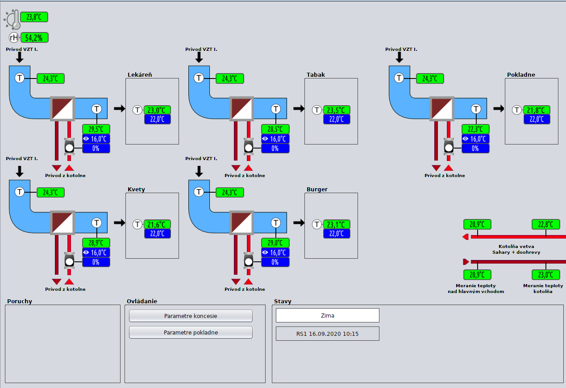Click the Lekáreň heat exchanger icon
The height and width of the screenshot is (388, 566).
(62, 108)
